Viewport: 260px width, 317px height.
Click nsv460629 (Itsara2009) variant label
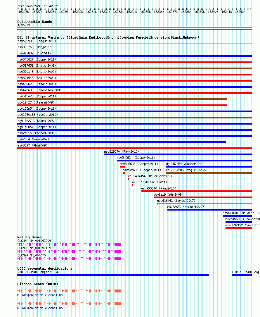[x=37, y=84]
